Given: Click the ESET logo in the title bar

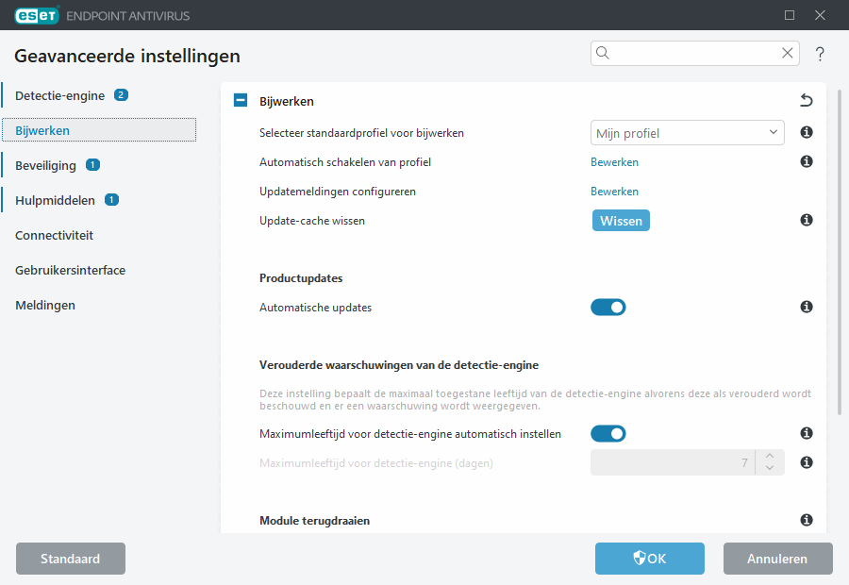Looking at the screenshot, I should coord(36,15).
